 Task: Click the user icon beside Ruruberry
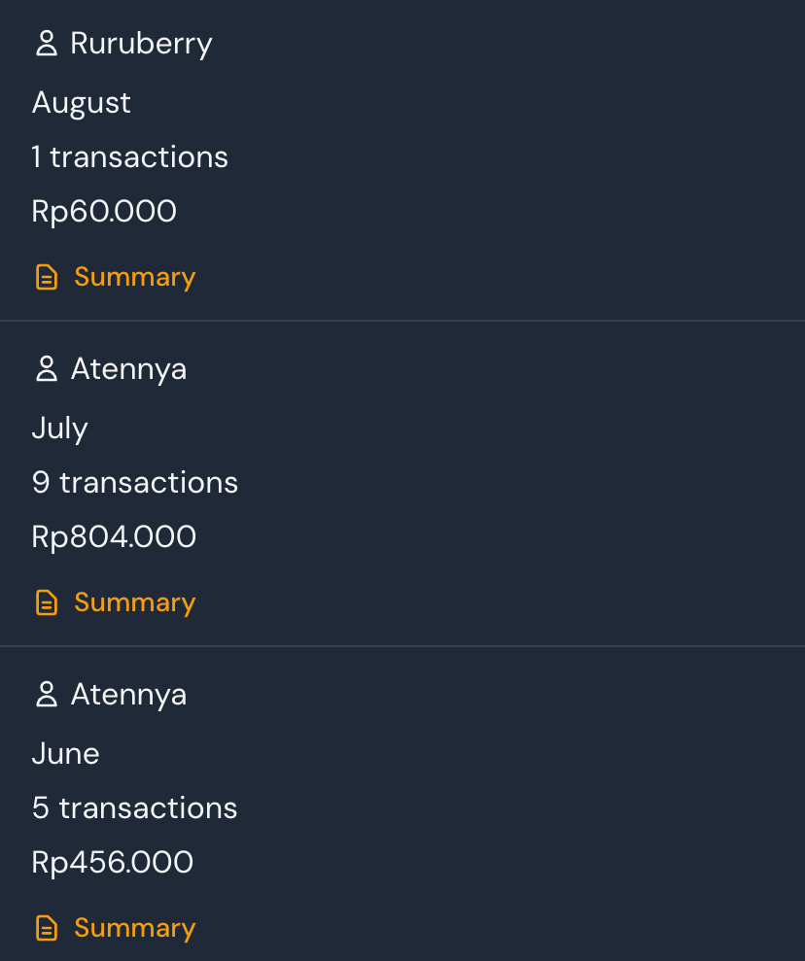point(46,44)
